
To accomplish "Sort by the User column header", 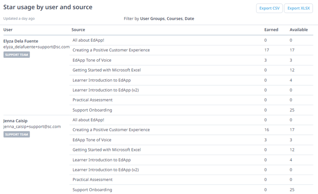I will tap(8, 30).
